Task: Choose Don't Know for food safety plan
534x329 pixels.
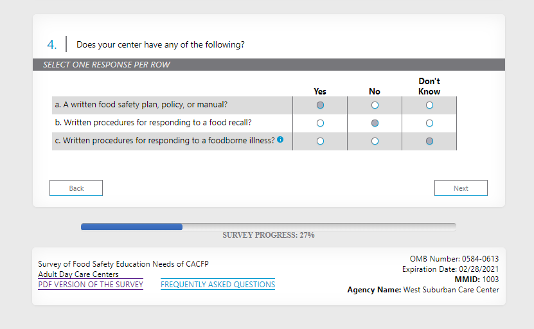Action: (429, 105)
